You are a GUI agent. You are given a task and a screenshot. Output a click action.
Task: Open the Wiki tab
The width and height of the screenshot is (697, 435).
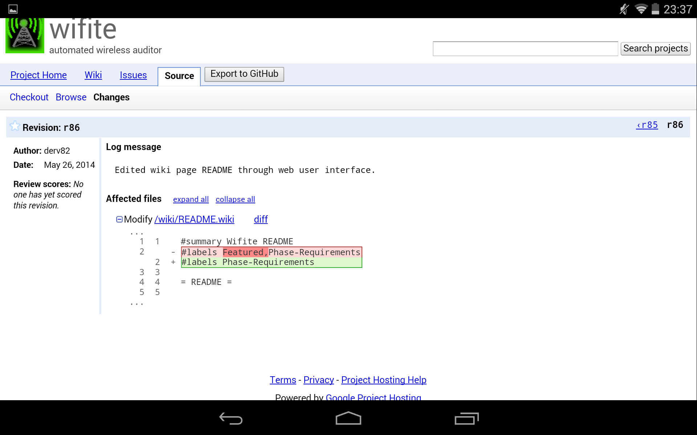tap(93, 75)
